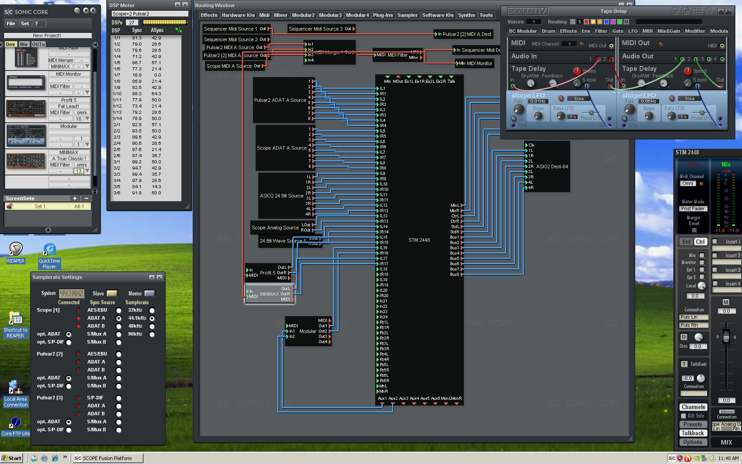Click the Level knob in STM 2448 control section
The width and height of the screenshot is (742, 464).
click(x=702, y=286)
